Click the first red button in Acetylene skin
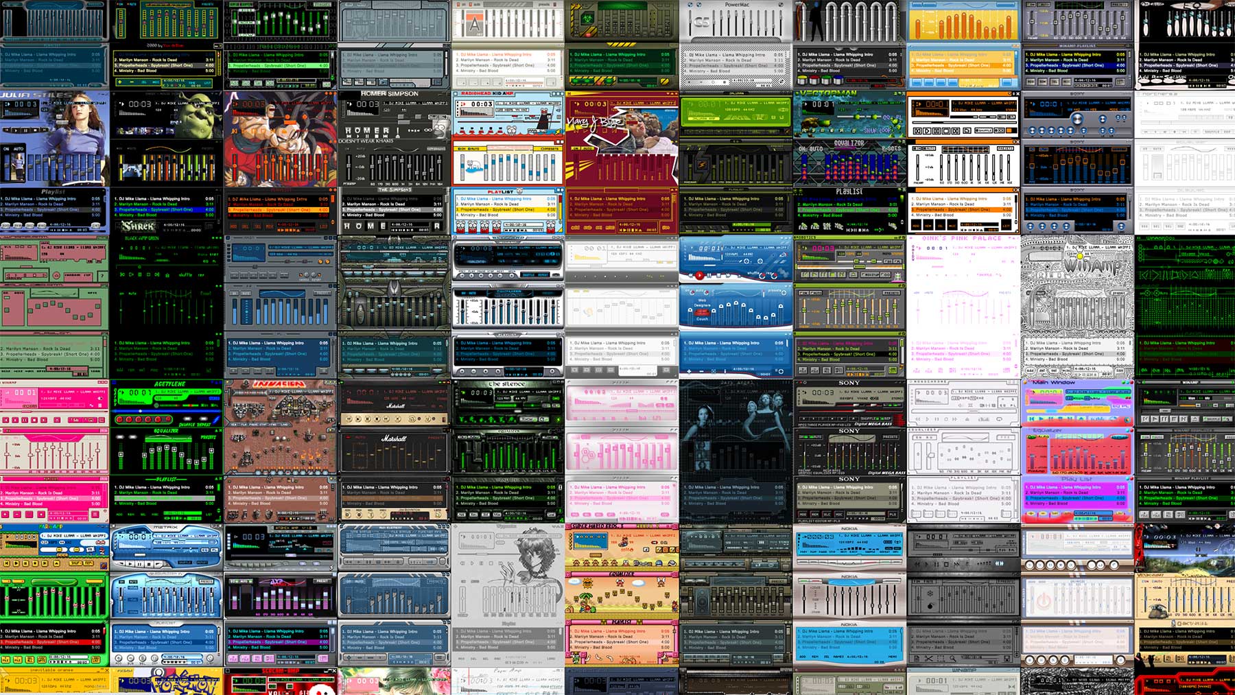 click(120, 419)
